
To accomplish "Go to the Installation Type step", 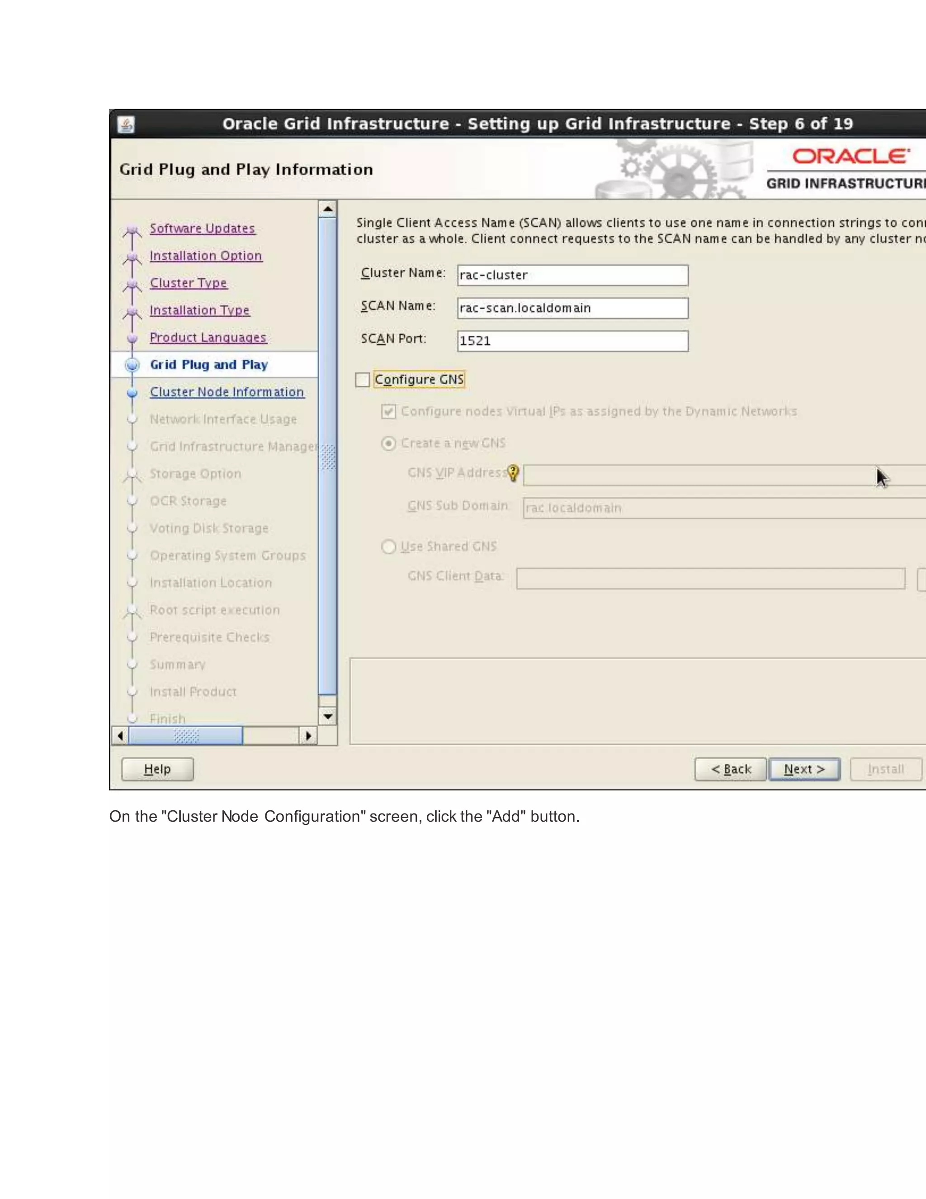I will [200, 310].
